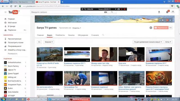This screenshot has width=180, height=101.
Task: Click the browser back arrow
Action: pyautogui.click(x=3, y=6)
